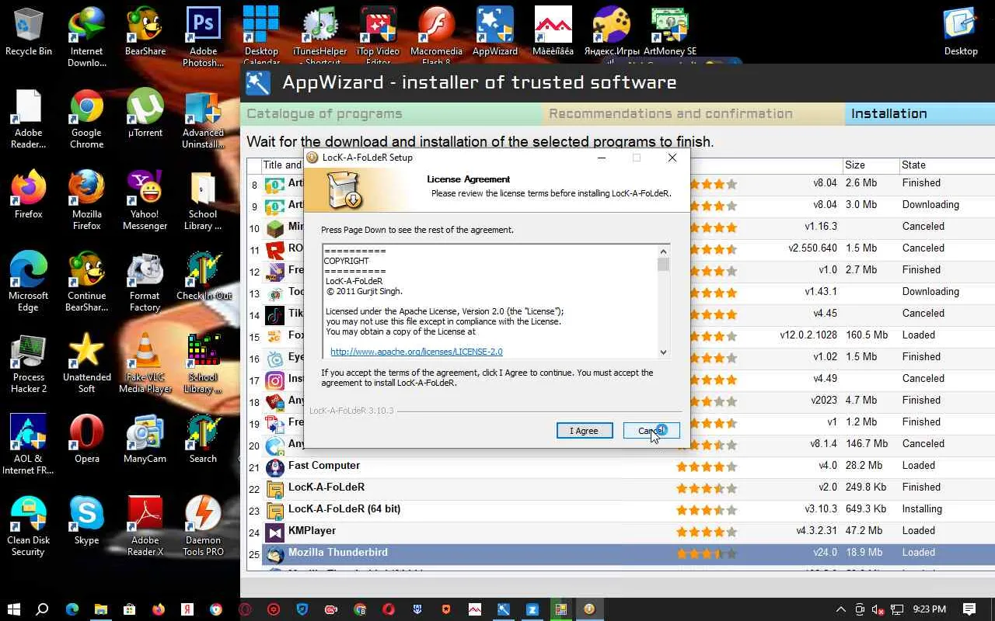995x621 pixels.
Task: Open the Apache LICENSE-2.0 link
Action: pos(417,352)
